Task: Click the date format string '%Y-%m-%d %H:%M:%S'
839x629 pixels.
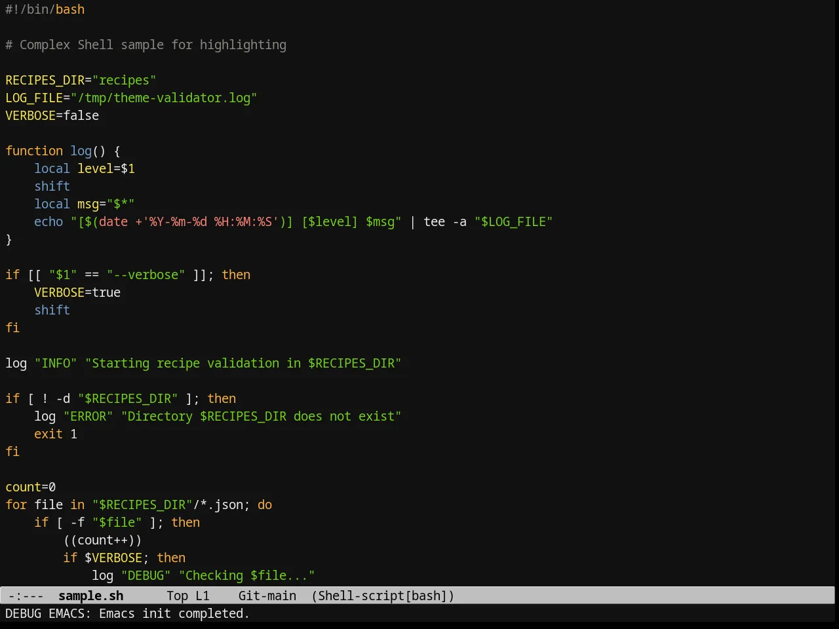Action: click(210, 221)
